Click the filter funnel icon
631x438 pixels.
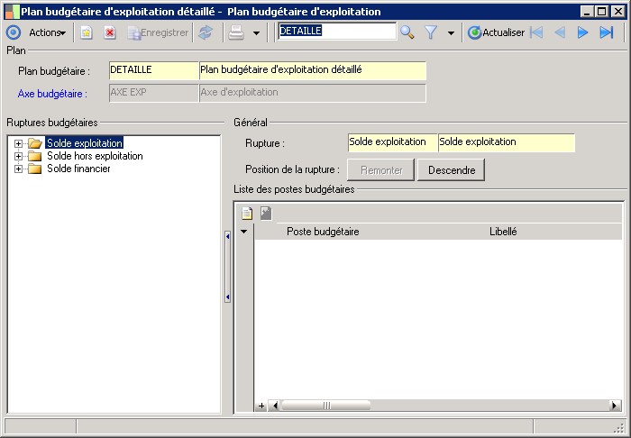[431, 32]
